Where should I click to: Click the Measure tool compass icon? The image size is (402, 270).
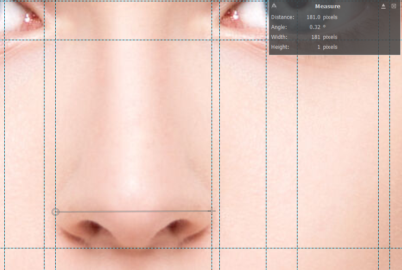[x=274, y=6]
